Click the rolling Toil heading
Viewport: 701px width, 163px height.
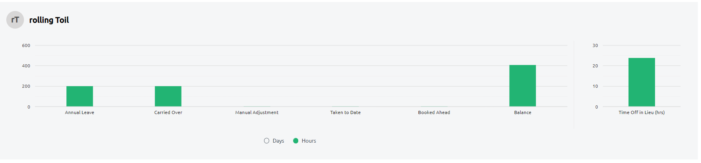click(49, 20)
